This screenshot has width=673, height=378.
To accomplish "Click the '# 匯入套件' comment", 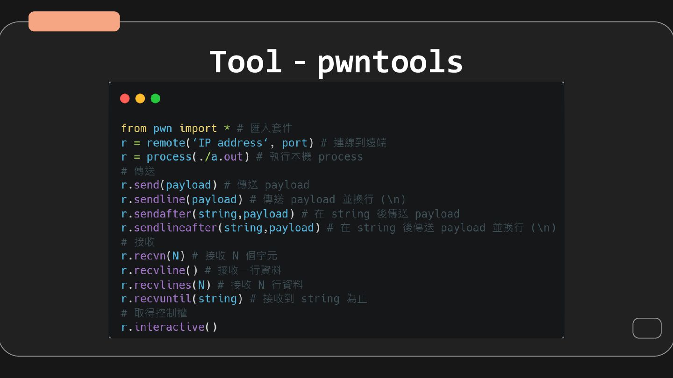I will coord(265,128).
